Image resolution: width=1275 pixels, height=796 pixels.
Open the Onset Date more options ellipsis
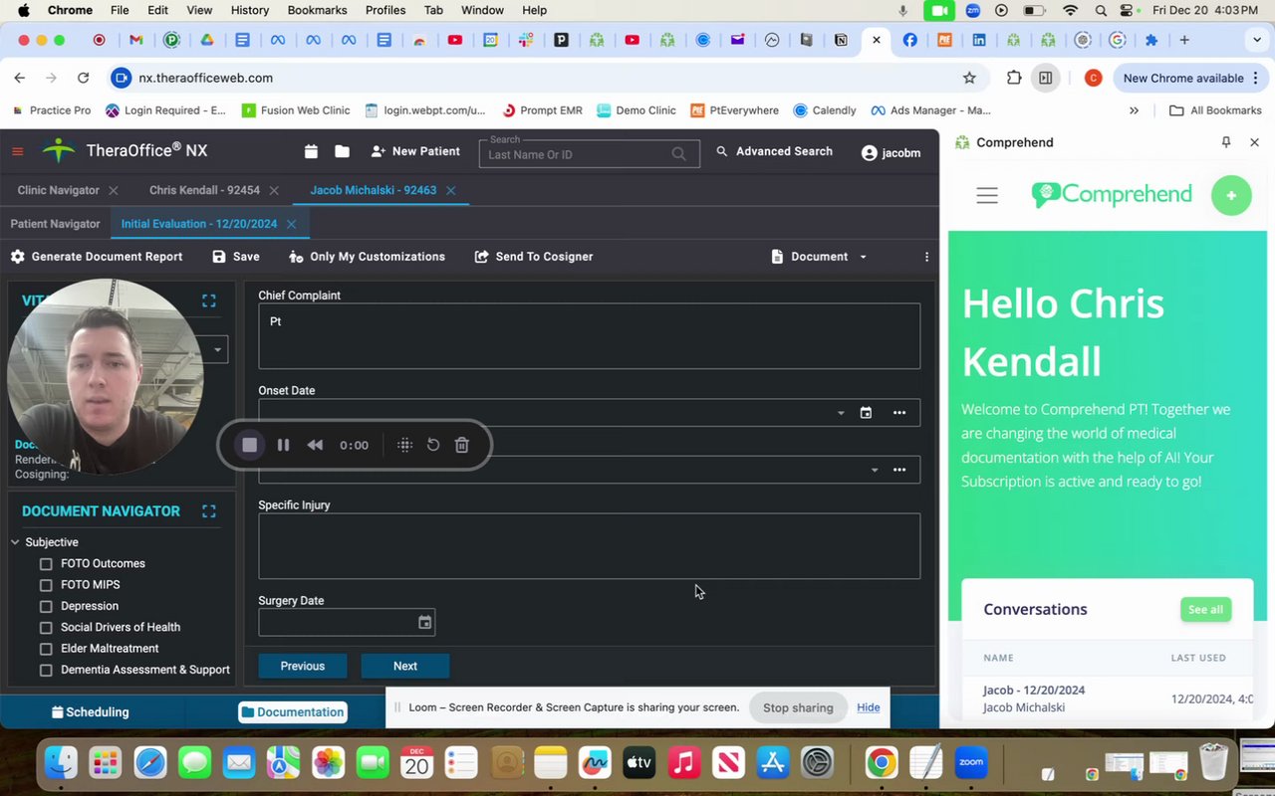click(899, 413)
